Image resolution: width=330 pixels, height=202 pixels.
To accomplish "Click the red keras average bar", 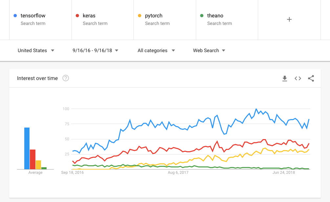I will (x=32, y=159).
